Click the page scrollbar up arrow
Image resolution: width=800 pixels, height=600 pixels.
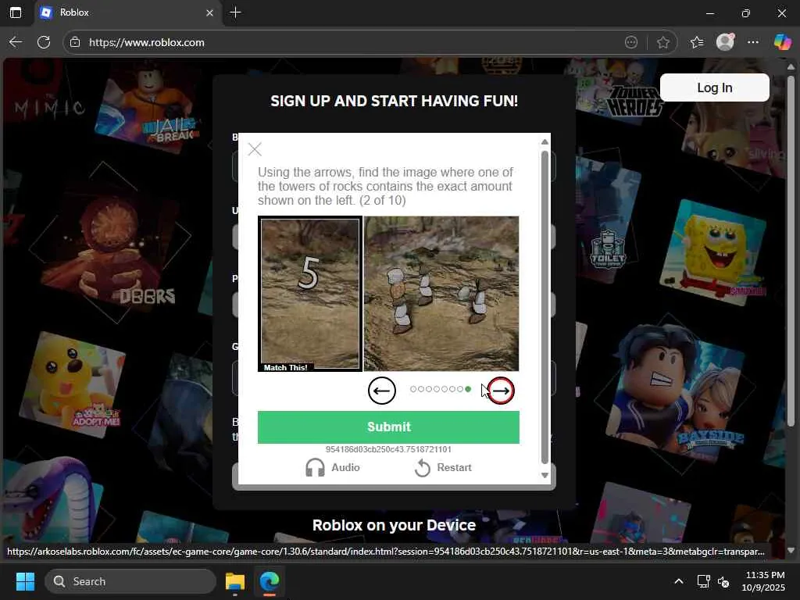791,67
